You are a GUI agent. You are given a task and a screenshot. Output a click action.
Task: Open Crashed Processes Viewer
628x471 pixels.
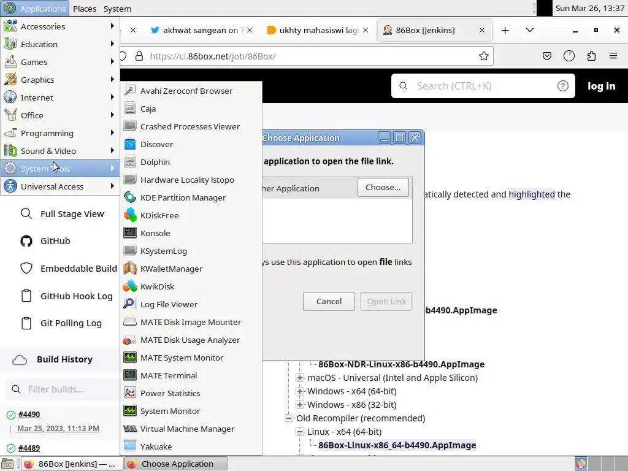(x=191, y=126)
